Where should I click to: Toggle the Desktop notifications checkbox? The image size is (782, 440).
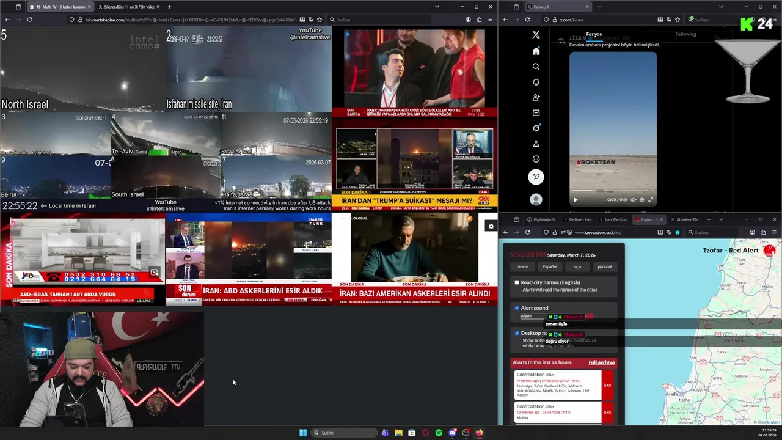pos(517,333)
